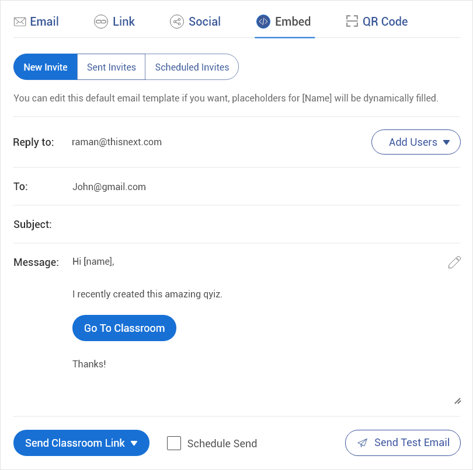Screen dimensions: 473x470
Task: Open the Send Classroom Link dropdown arrow
Action: pos(134,443)
